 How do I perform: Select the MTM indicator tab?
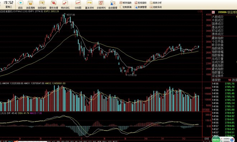(99, 141)
